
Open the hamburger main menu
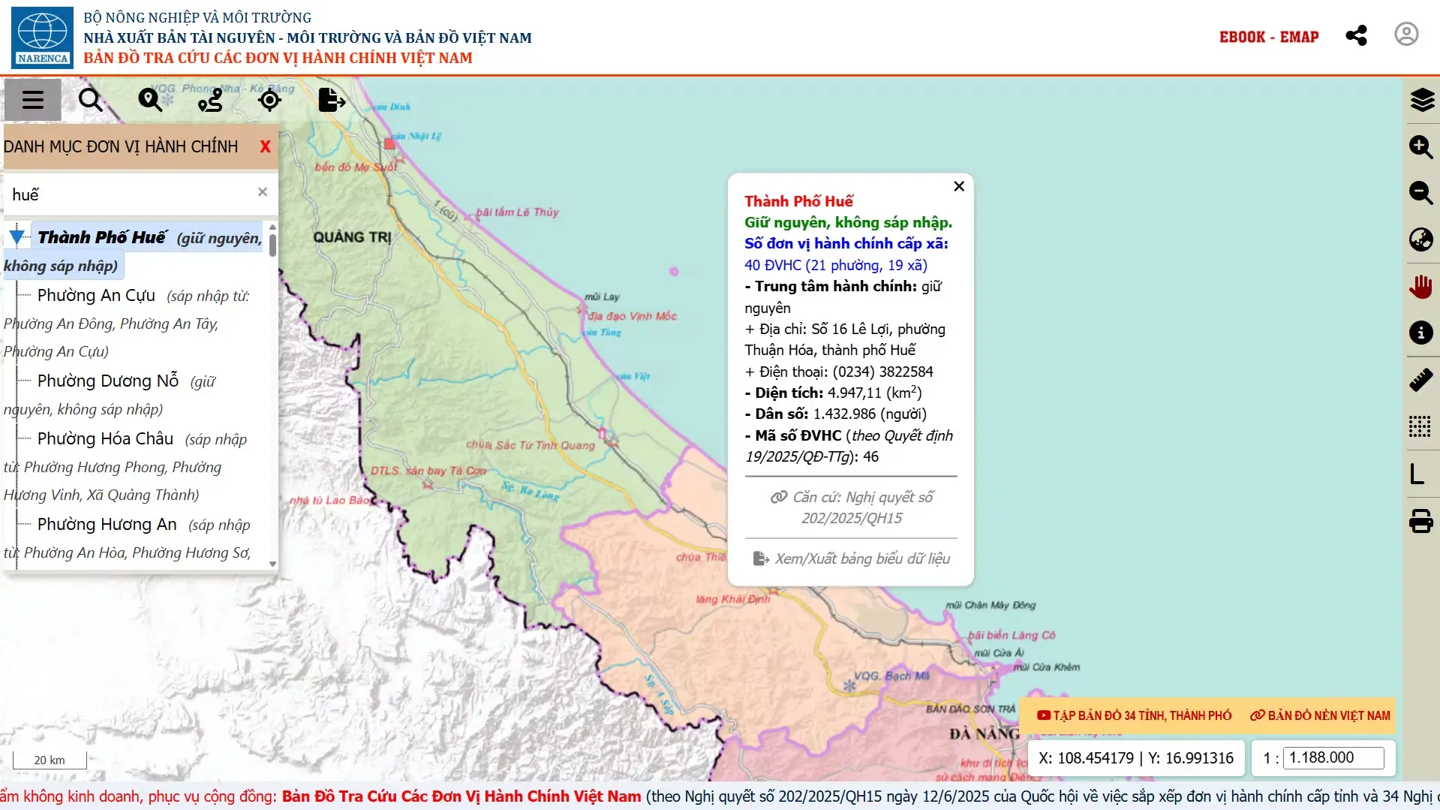(x=33, y=100)
